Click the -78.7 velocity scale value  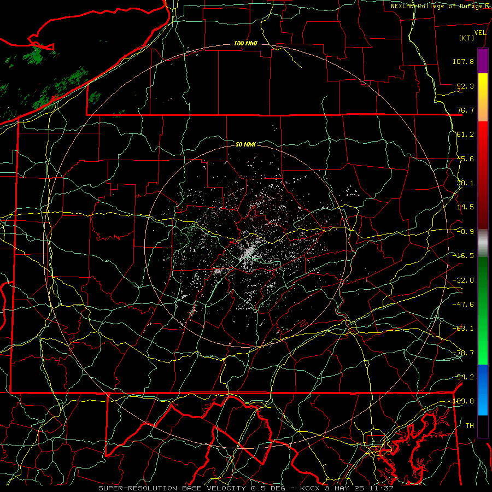(x=463, y=353)
